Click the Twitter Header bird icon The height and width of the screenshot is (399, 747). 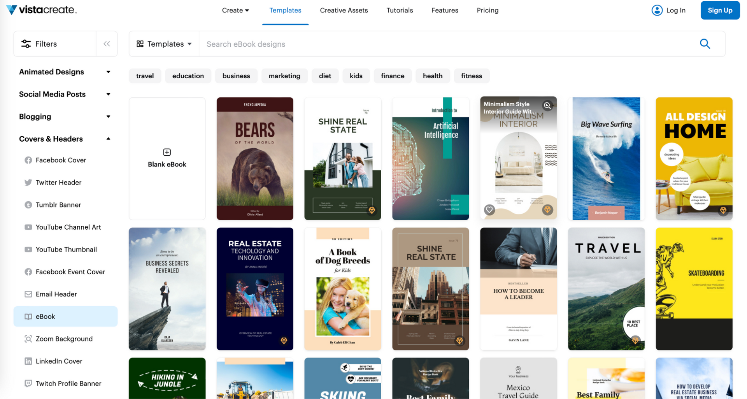[28, 182]
